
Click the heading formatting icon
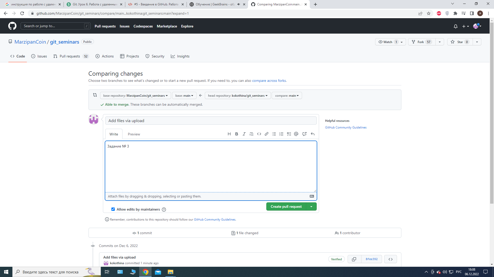click(229, 134)
